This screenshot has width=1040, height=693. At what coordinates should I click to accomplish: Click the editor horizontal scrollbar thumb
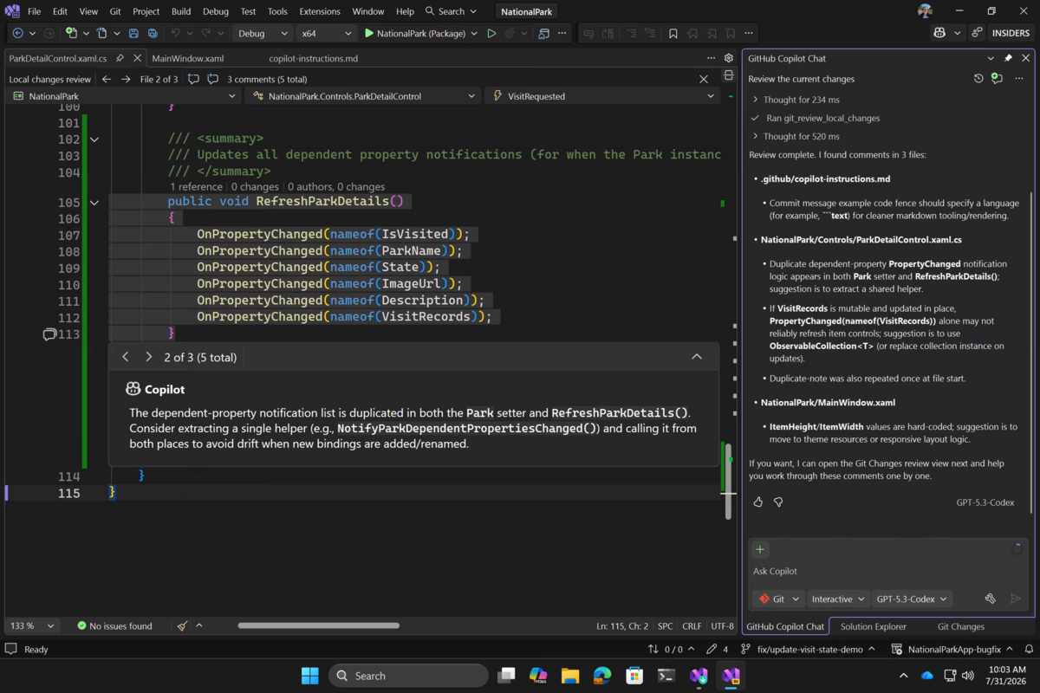pyautogui.click(x=318, y=625)
